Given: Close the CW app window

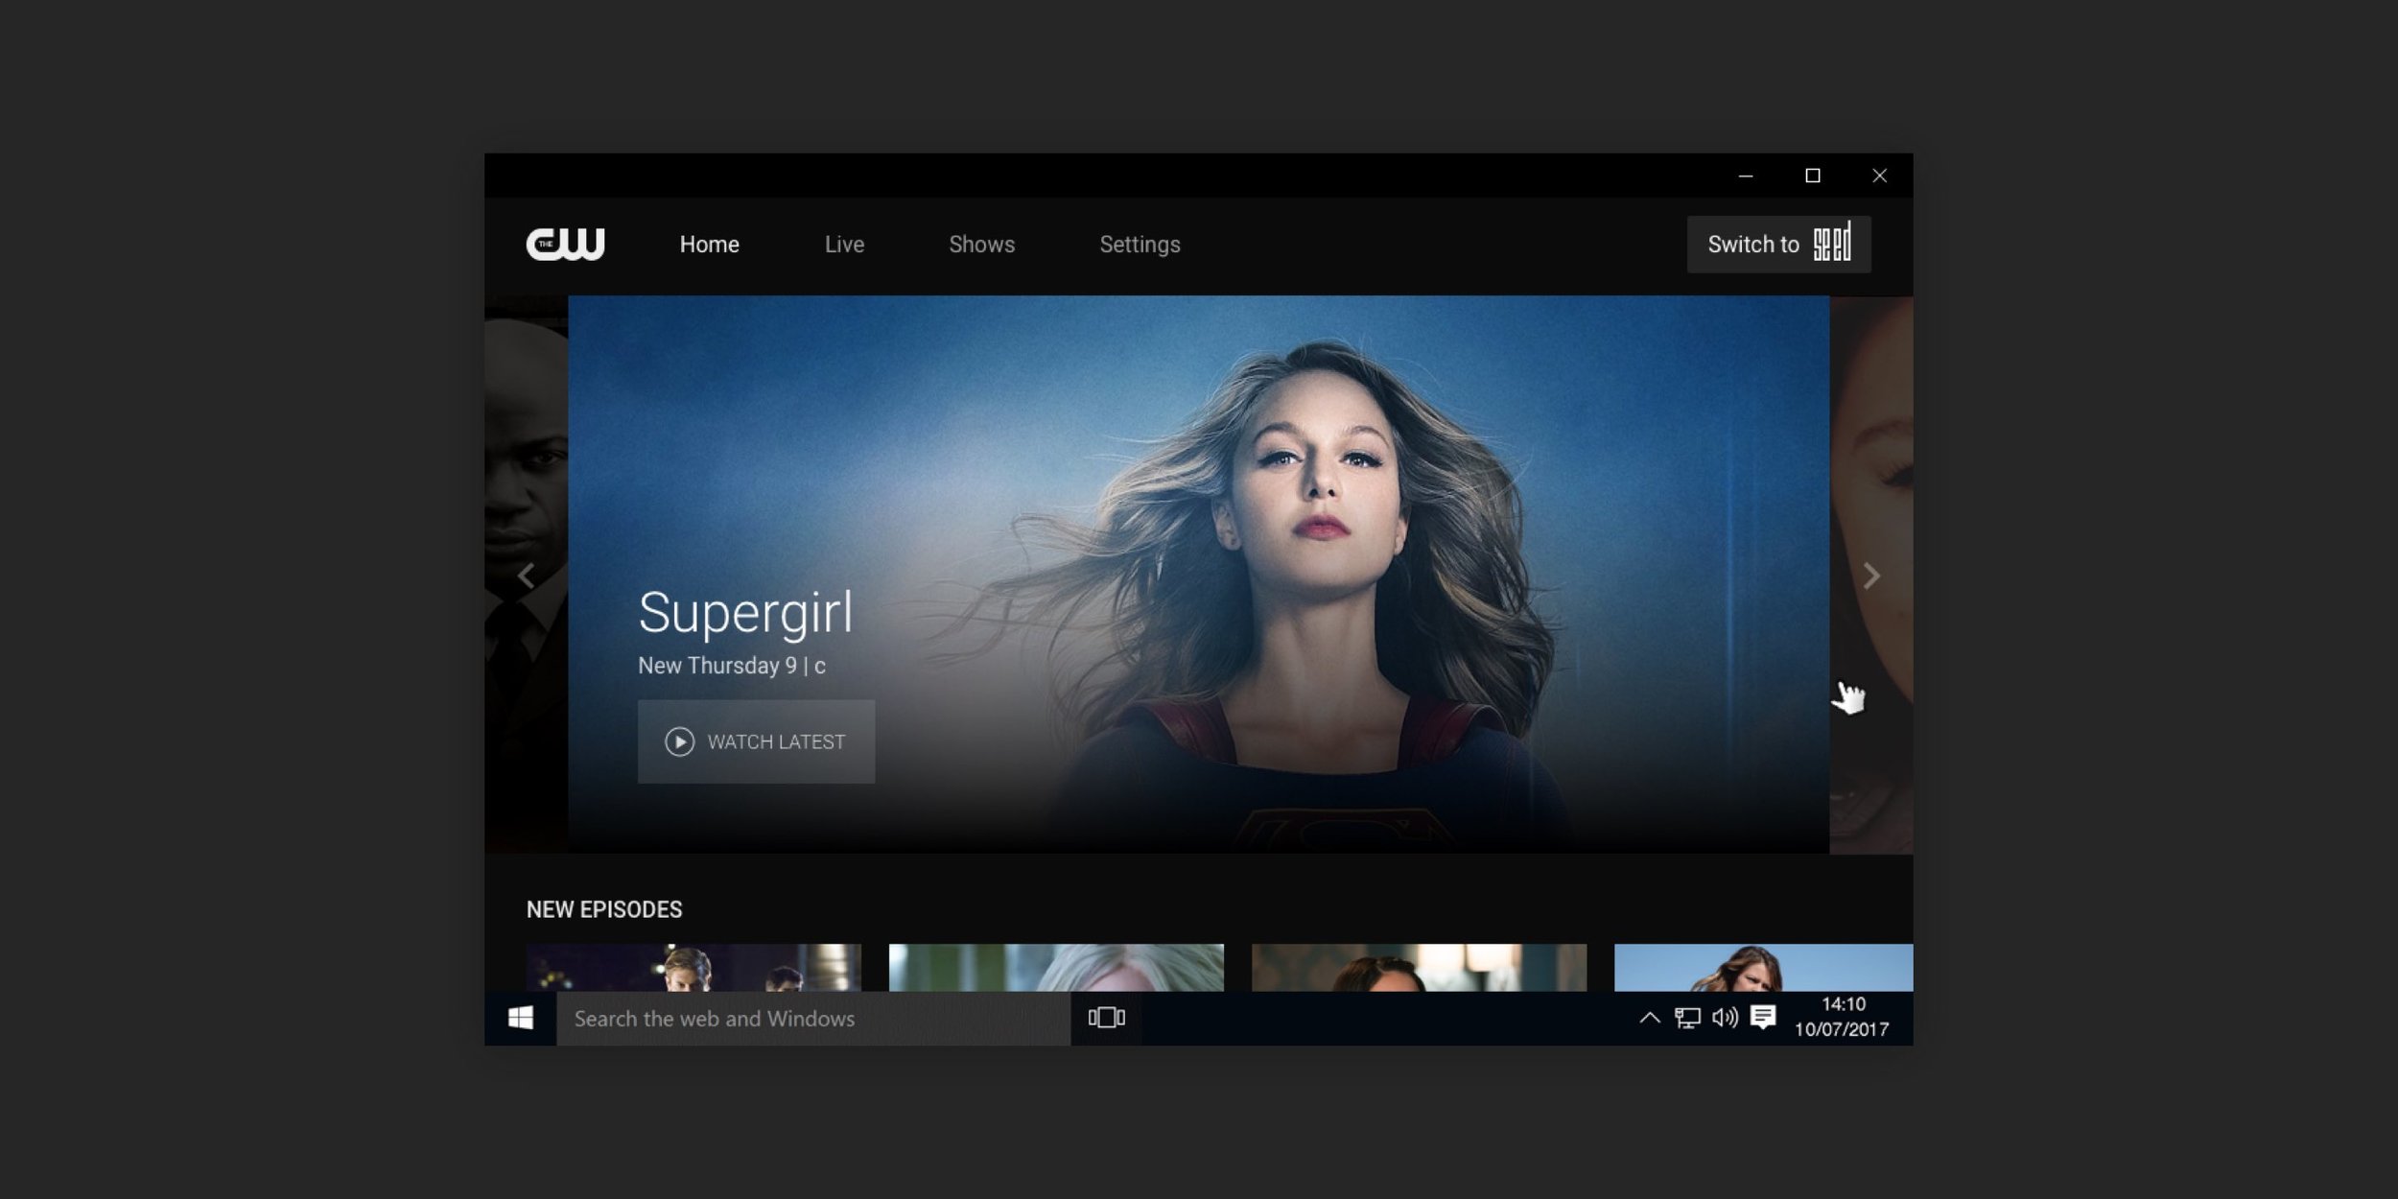Looking at the screenshot, I should 1879,176.
